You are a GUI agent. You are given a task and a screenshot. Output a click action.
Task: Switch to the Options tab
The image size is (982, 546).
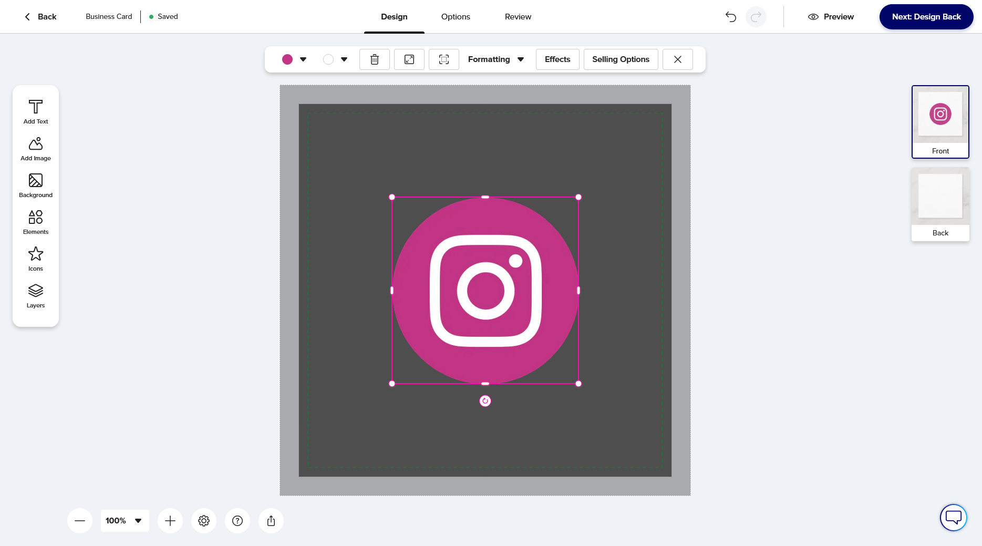coord(456,17)
